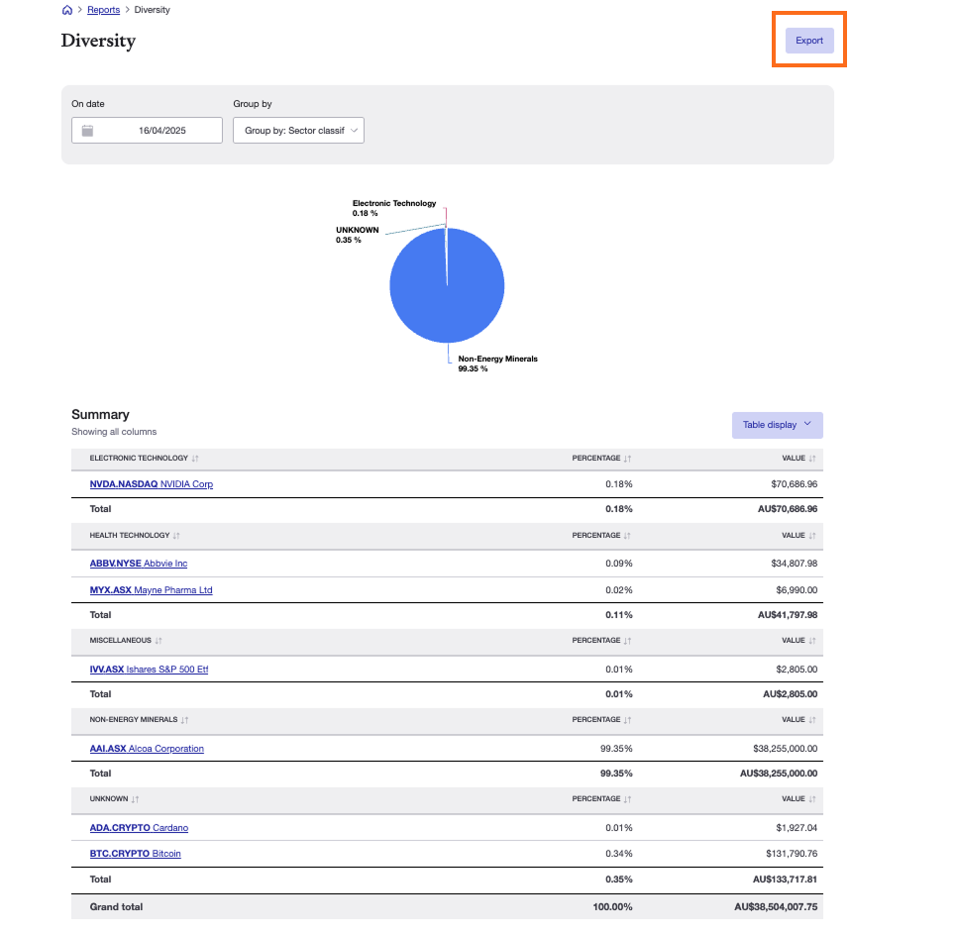Click the home icon in the breadcrumb
956x933 pixels.
pos(66,9)
